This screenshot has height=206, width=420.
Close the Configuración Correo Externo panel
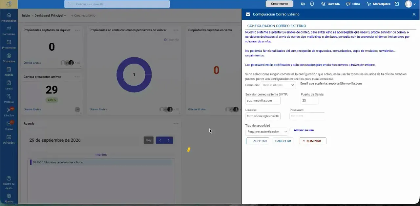click(x=414, y=14)
